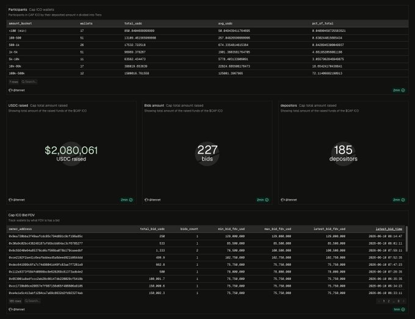Viewport: 415px width, 319px height.
Task: Open the Participants query title
Action: click(x=18, y=10)
